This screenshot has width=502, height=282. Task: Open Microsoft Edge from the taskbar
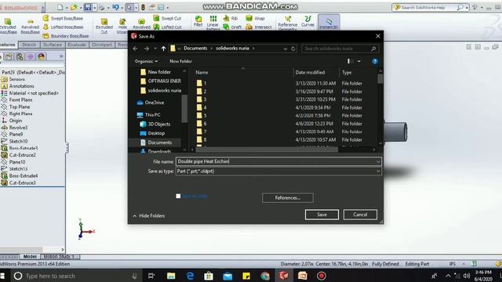point(190,276)
